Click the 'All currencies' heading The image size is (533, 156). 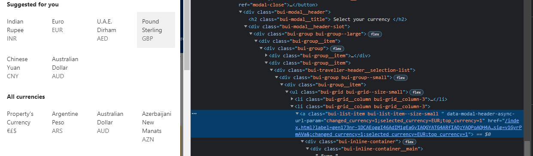(x=26, y=97)
